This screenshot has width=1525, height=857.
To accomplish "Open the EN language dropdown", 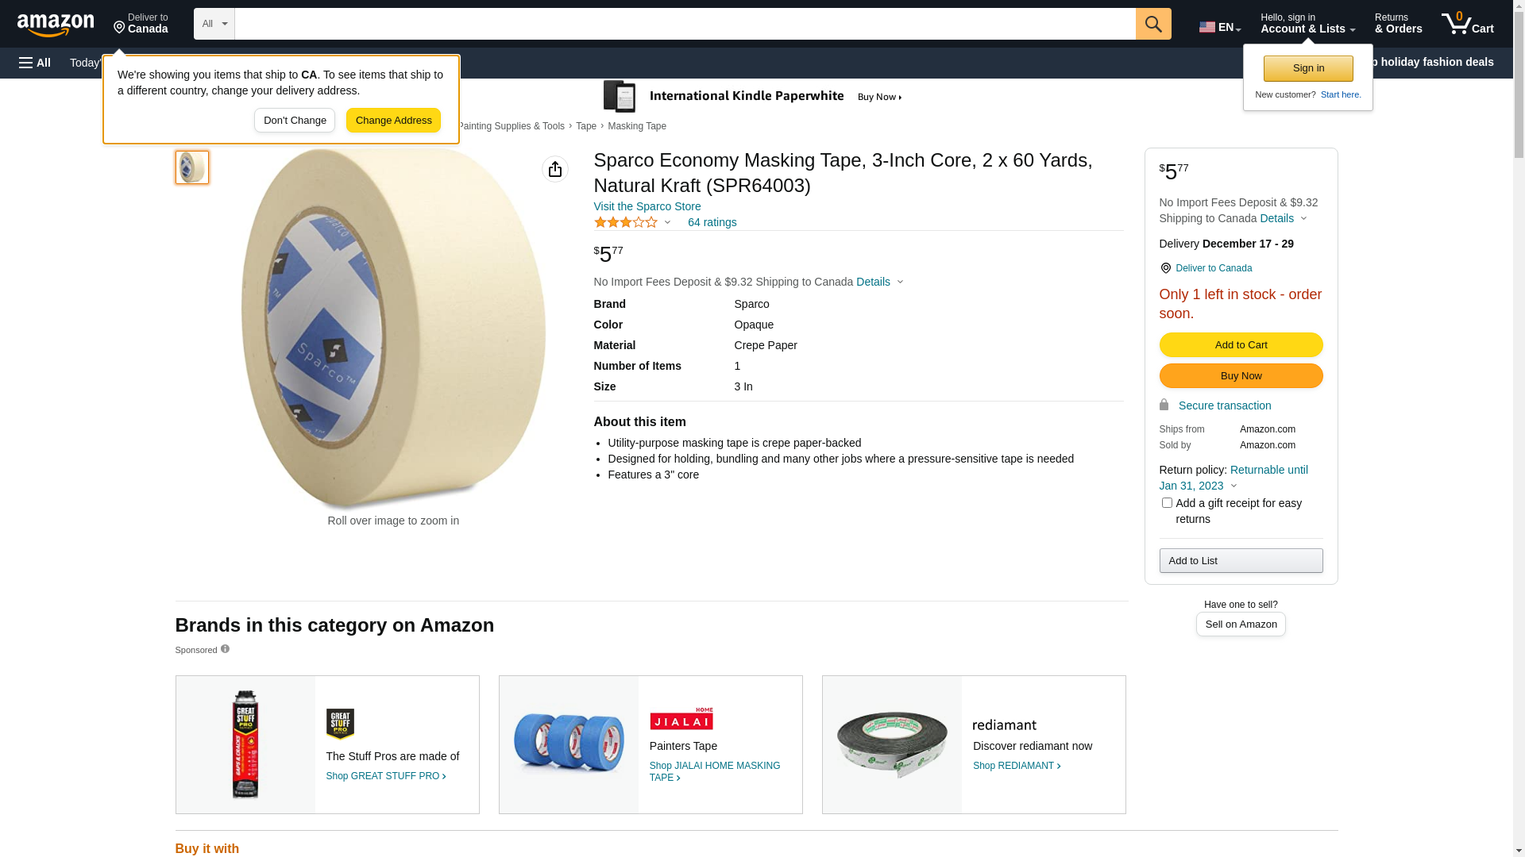I will click(1219, 27).
